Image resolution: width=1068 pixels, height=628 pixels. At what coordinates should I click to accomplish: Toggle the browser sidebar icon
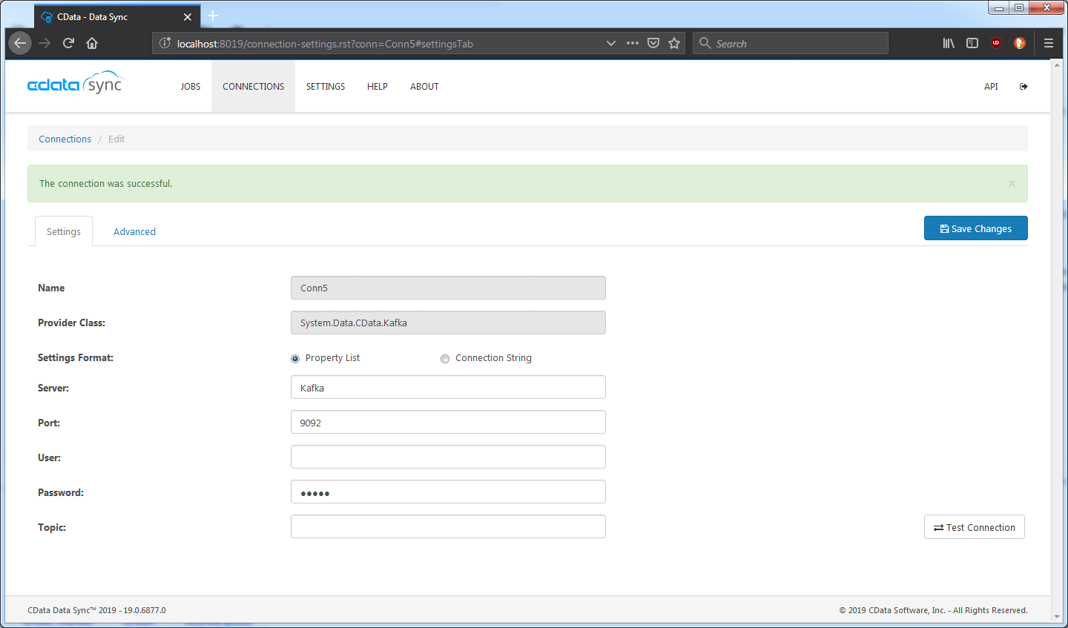pyautogui.click(x=972, y=43)
